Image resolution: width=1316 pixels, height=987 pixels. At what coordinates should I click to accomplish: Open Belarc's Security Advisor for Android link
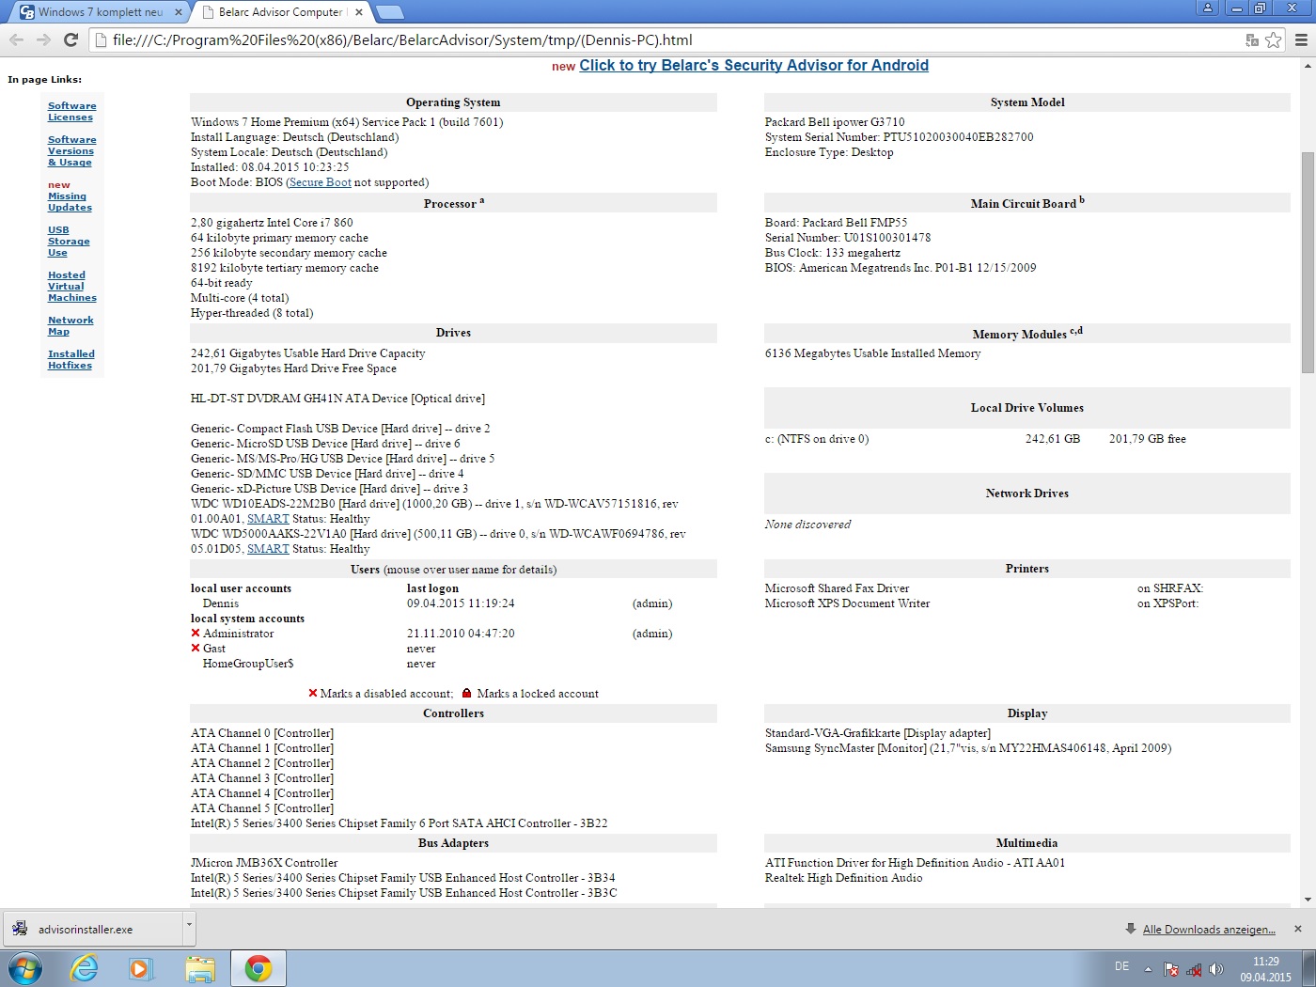pyautogui.click(x=754, y=65)
